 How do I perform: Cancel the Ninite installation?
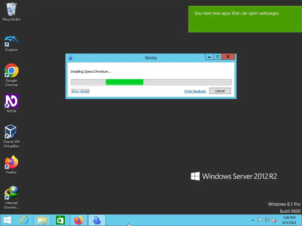tap(220, 91)
